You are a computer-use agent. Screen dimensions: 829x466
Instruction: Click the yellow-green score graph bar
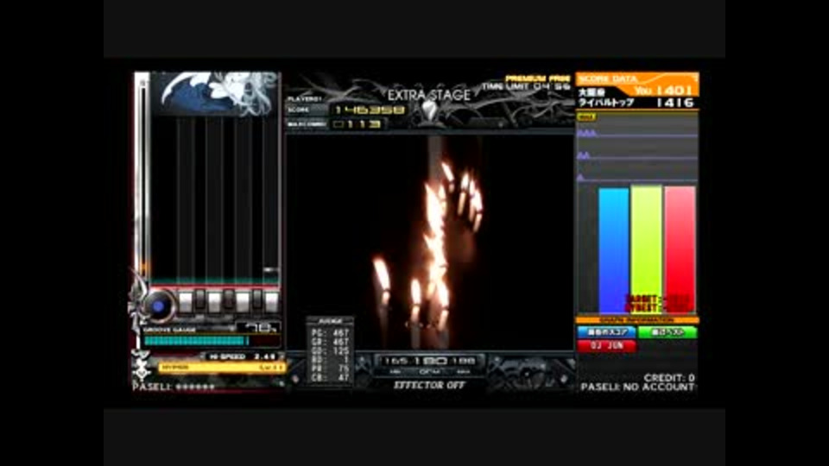[646, 249]
